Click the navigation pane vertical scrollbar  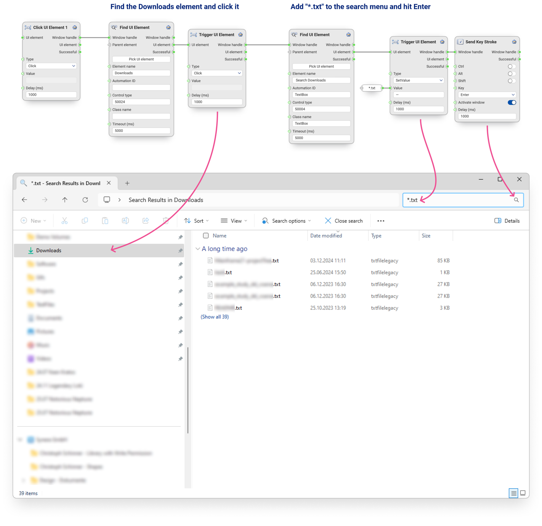coord(188,390)
